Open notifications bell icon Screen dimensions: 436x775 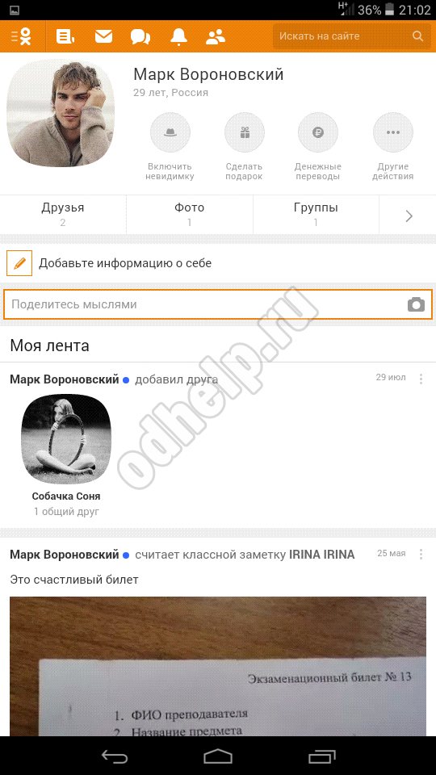(x=179, y=36)
